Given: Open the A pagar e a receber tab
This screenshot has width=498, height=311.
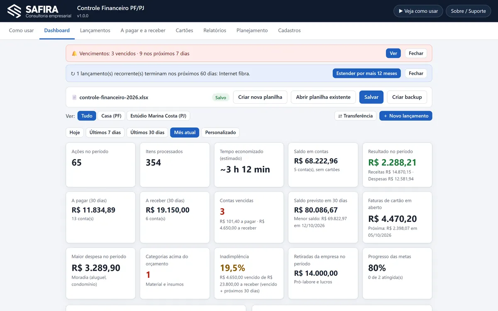Looking at the screenshot, I should click(143, 30).
